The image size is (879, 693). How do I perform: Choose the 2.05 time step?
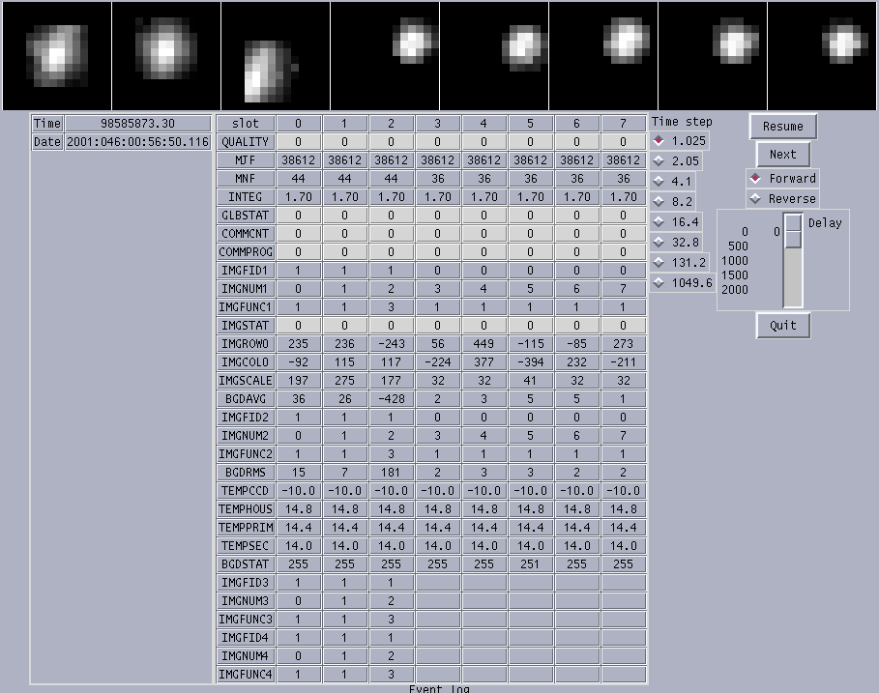(x=676, y=161)
